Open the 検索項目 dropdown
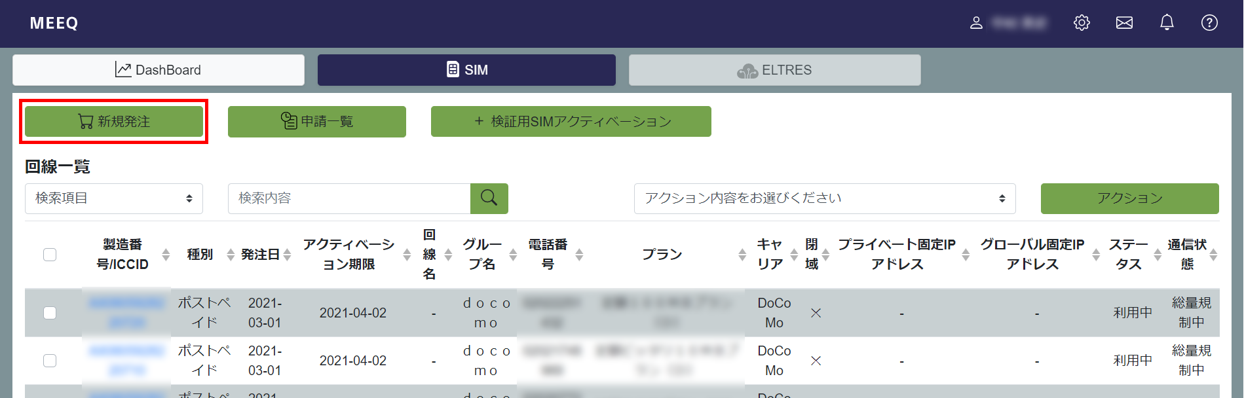1244x398 pixels. pyautogui.click(x=114, y=198)
